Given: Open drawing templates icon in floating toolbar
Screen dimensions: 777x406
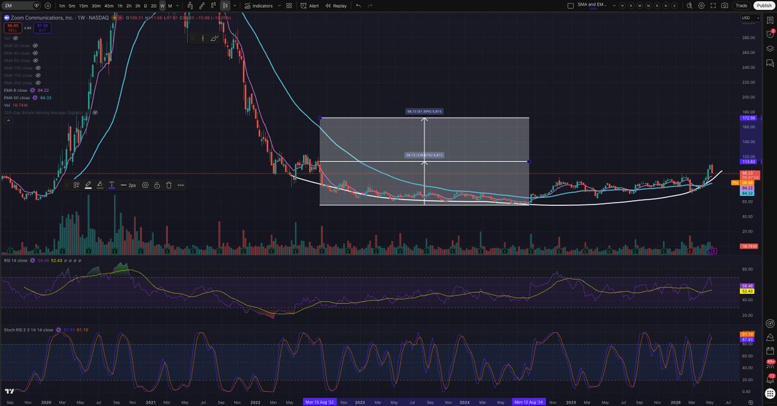Looking at the screenshot, I should coord(76,185).
